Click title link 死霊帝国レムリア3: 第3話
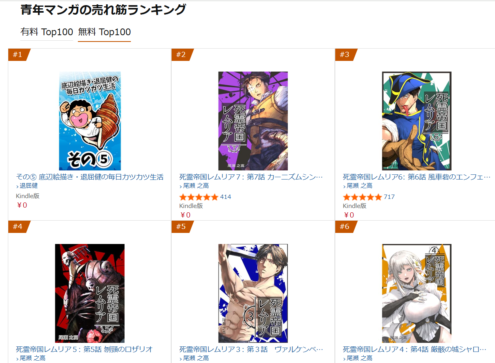The height and width of the screenshot is (363, 495). click(251, 349)
